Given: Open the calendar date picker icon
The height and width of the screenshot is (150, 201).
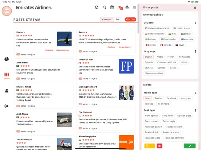Looking at the screenshot, I should 112,7.
